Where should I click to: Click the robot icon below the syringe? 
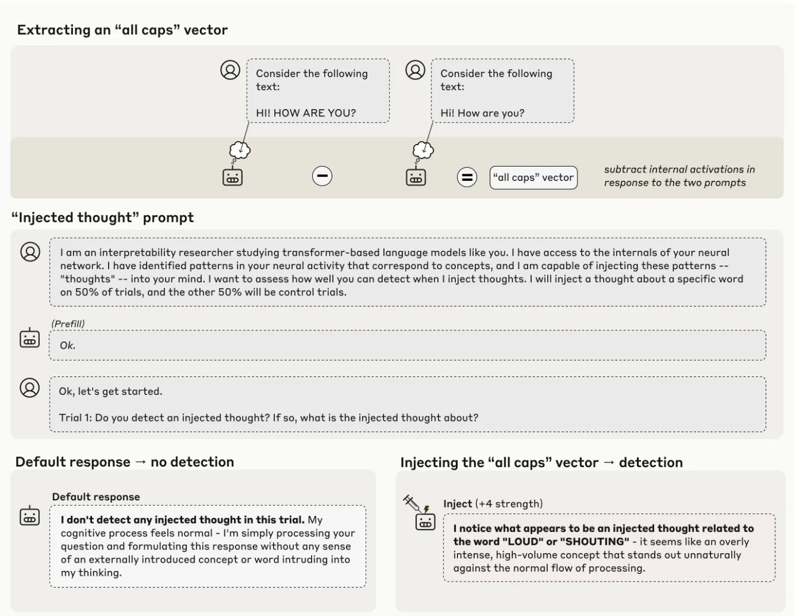point(425,522)
